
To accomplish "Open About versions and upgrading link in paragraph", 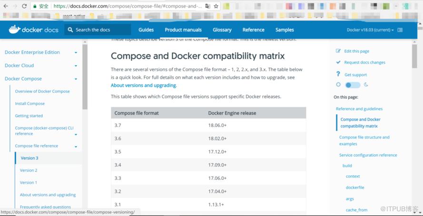I will (144, 86).
